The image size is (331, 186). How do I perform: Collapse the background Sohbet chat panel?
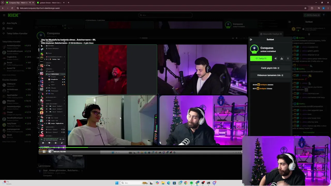point(289,22)
